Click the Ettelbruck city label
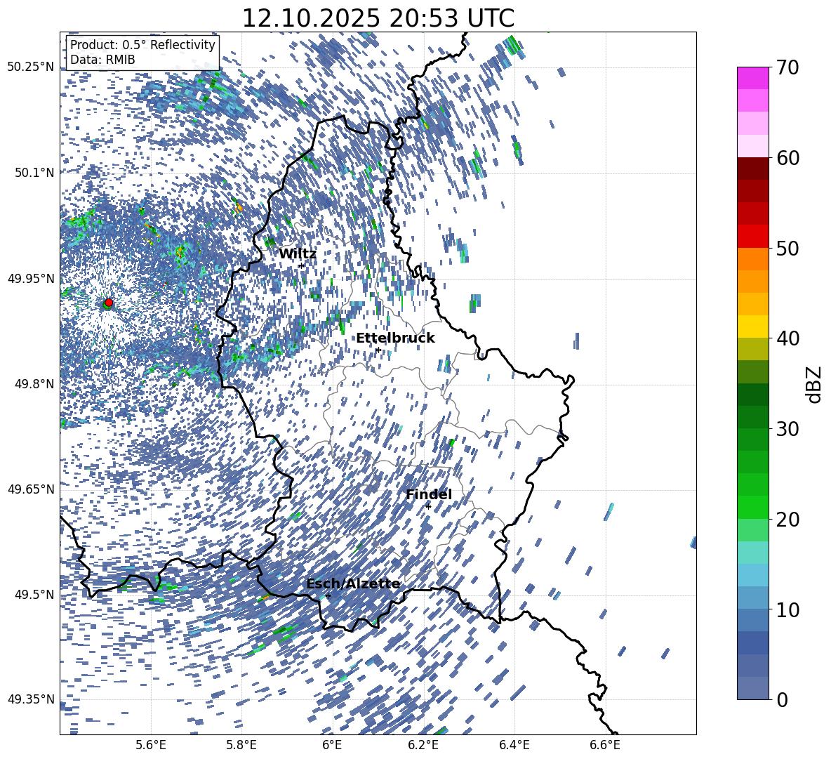This screenshot has height=759, width=831. (x=395, y=338)
